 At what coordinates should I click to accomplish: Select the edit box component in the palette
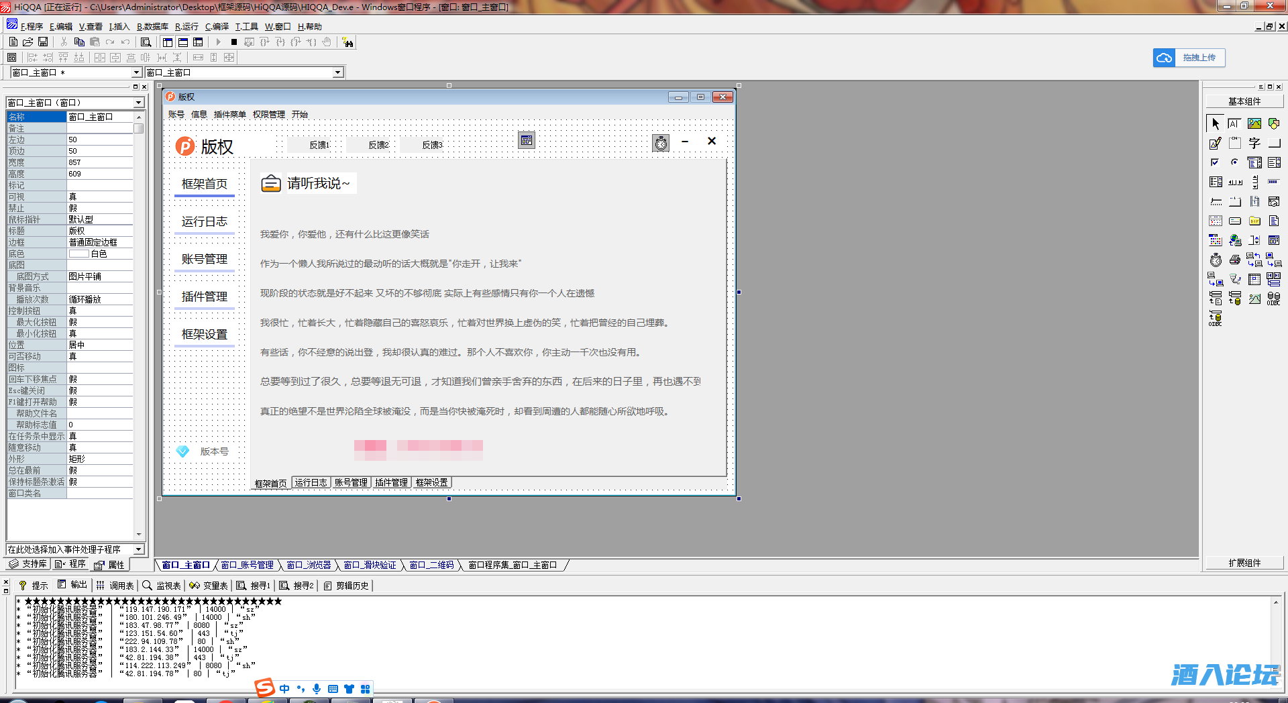click(x=1234, y=123)
